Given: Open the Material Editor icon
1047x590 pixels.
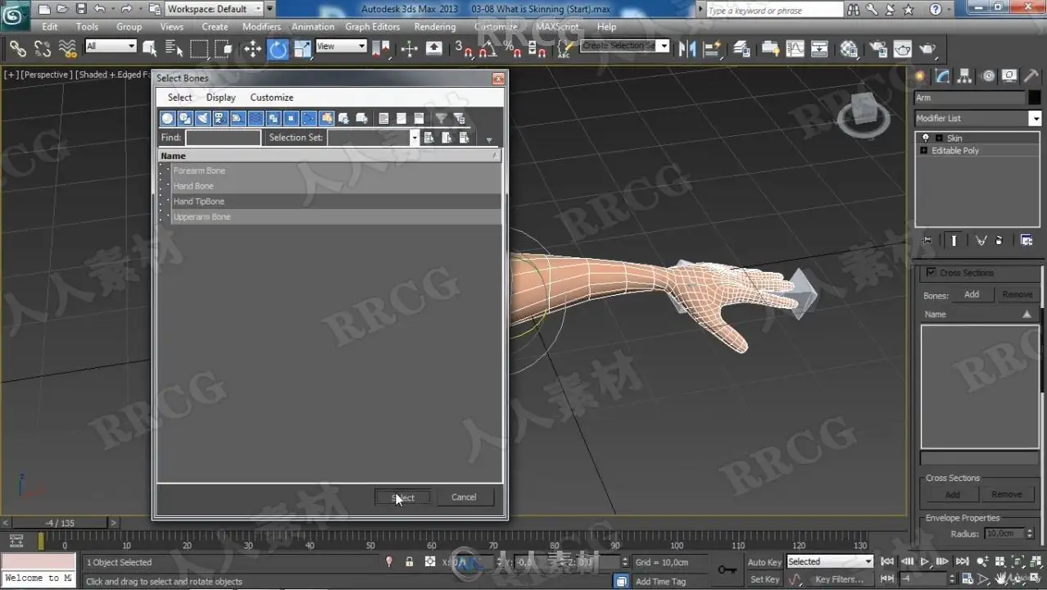Looking at the screenshot, I should (849, 49).
